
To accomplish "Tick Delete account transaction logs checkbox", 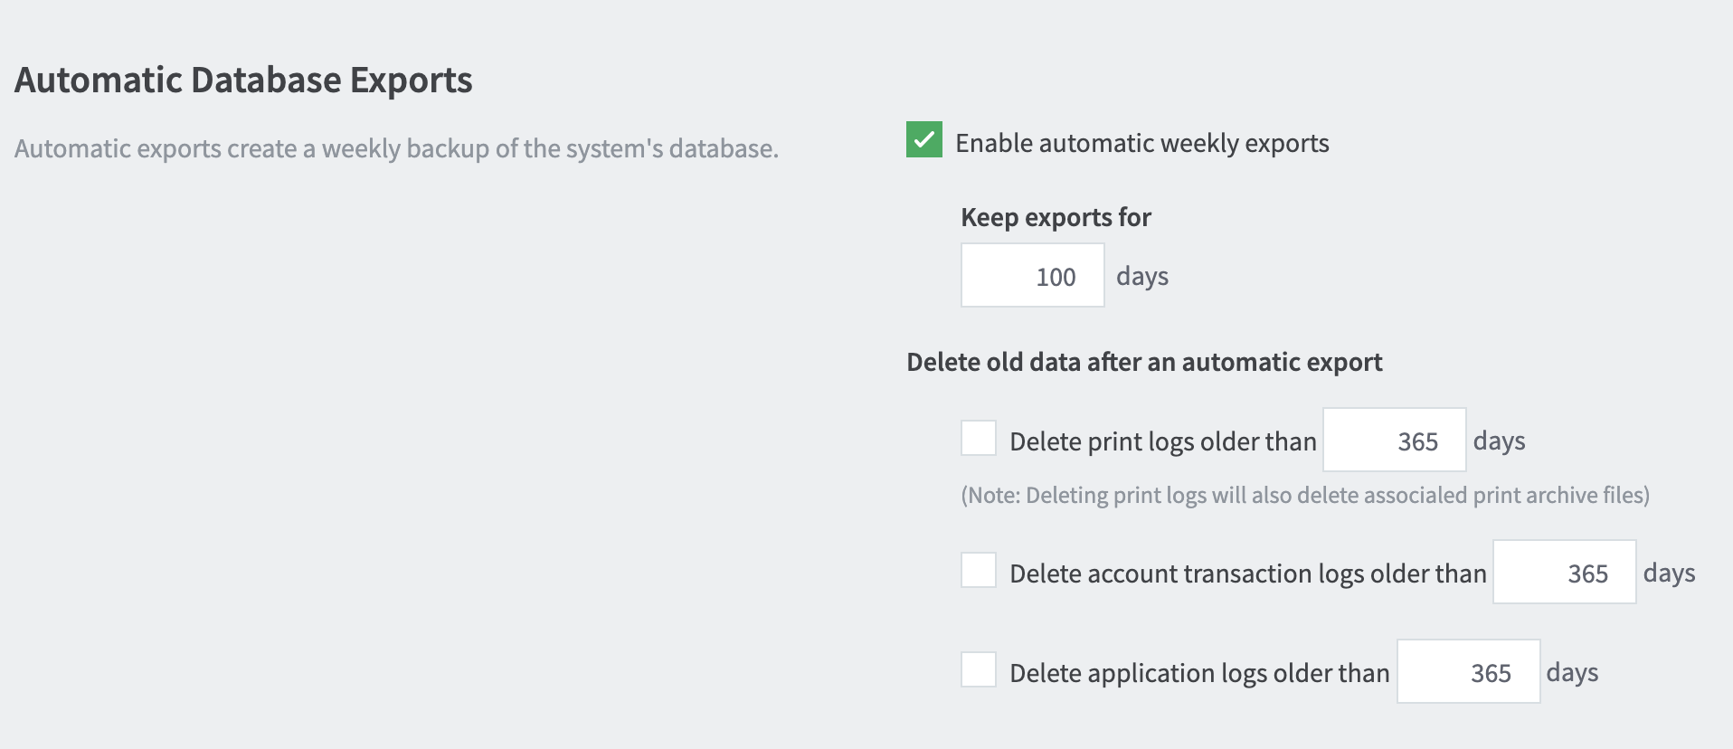I will pyautogui.click(x=978, y=570).
